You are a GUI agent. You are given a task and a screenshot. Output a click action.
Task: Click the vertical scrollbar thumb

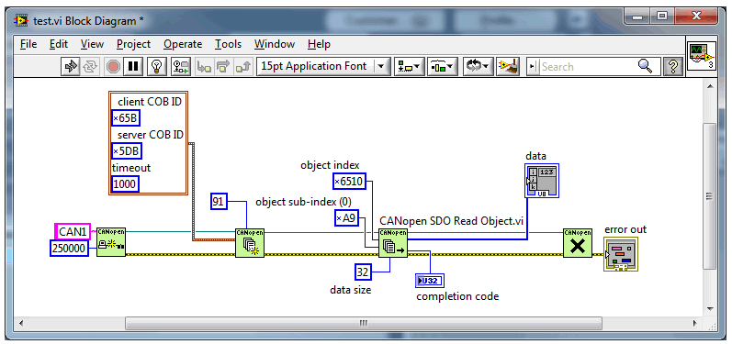click(x=710, y=196)
